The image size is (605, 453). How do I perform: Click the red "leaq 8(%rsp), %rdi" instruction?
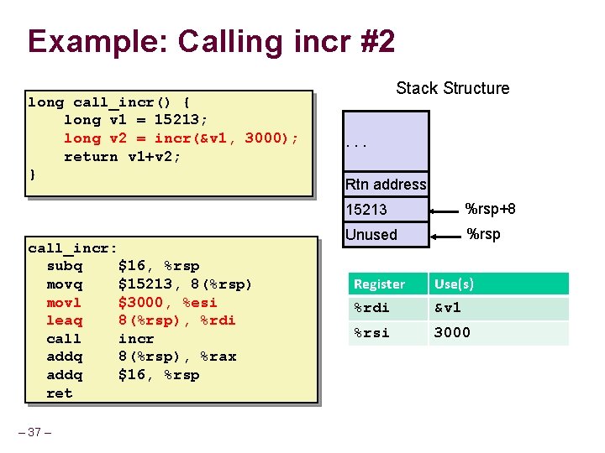(x=141, y=320)
